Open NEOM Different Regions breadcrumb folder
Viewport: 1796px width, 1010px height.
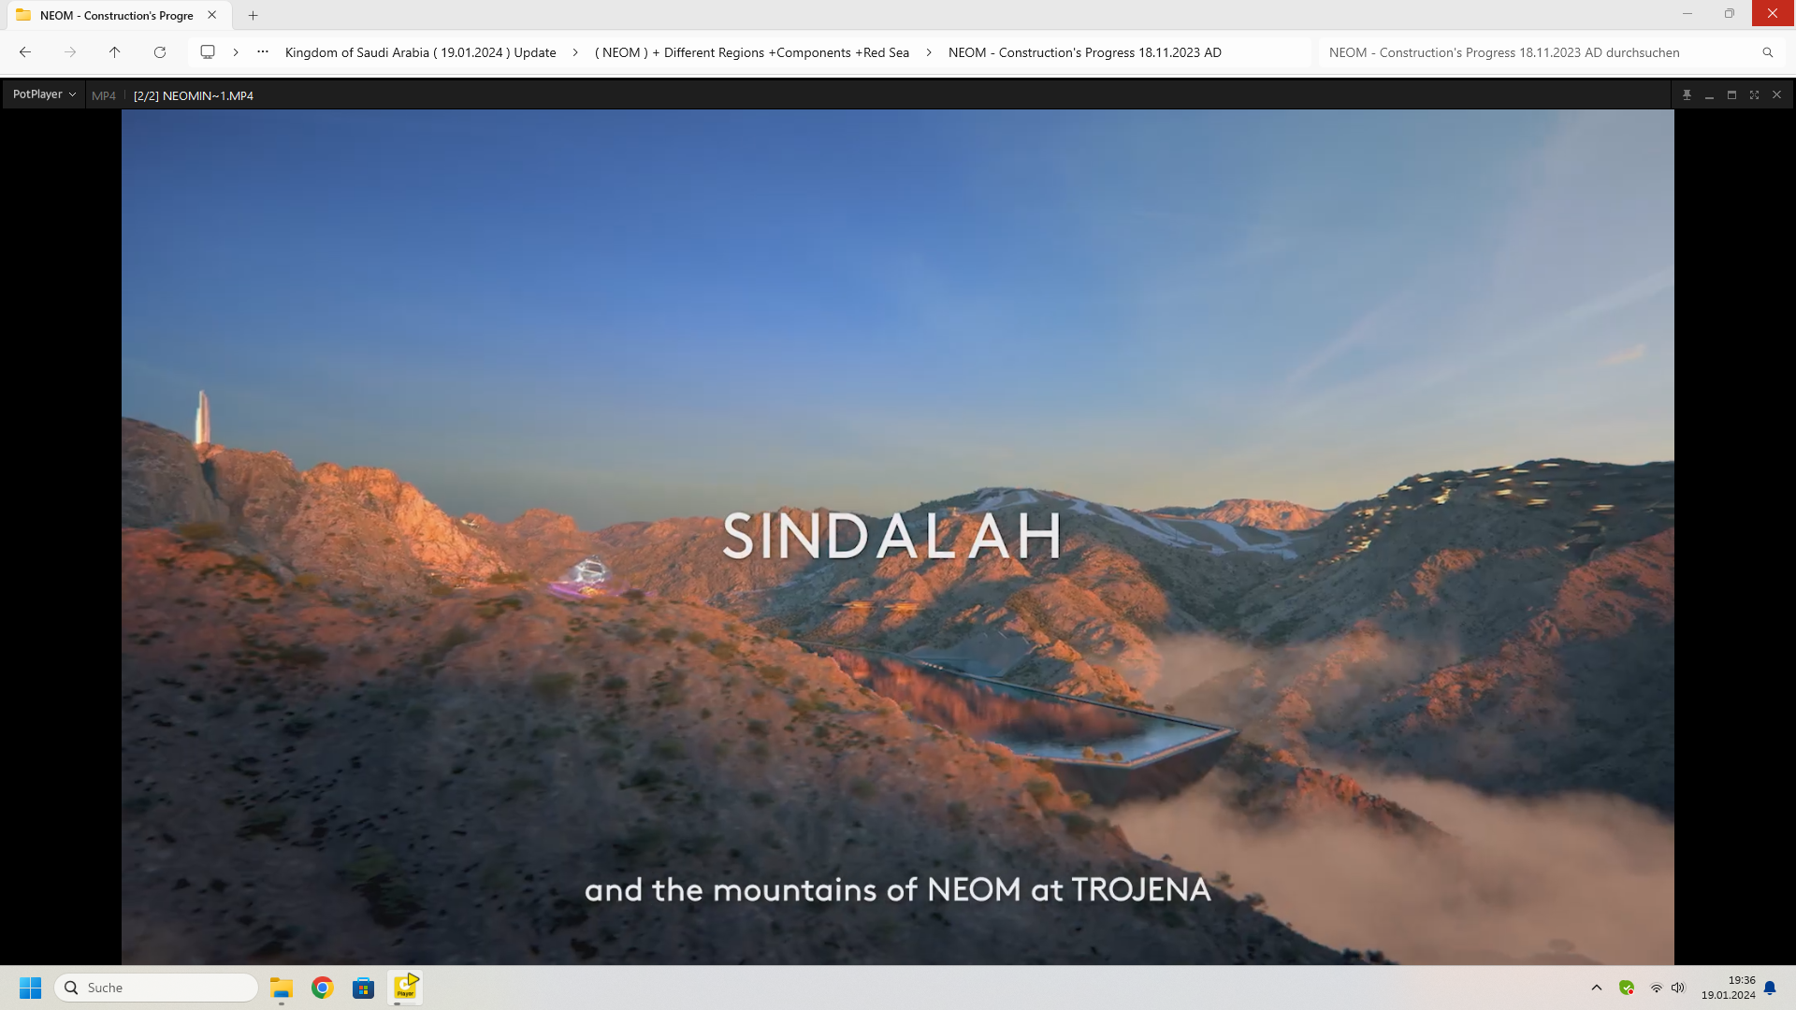pos(752,52)
